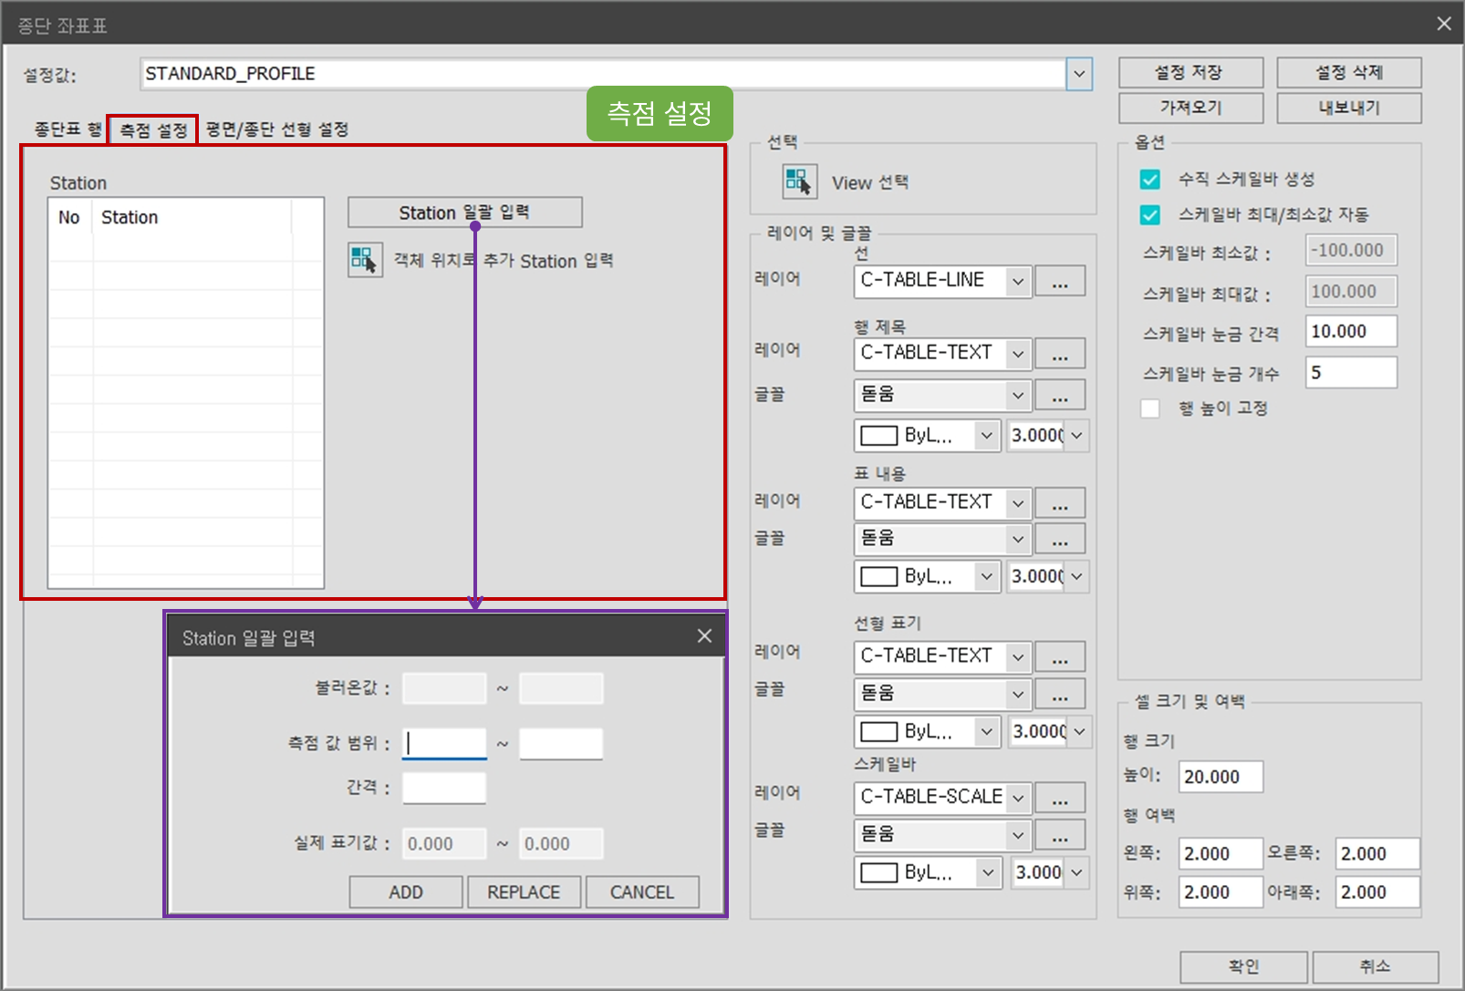Open the 행 제목 text height 3.000 dropdown
1465x991 pixels.
point(1076,436)
